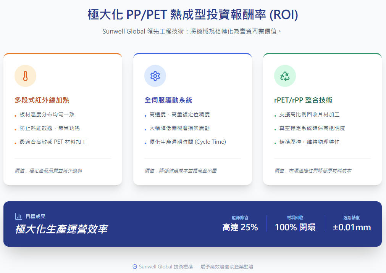Viewport: 386px width, 273px height.
Task: Click the shield icon in the footer
Action: coord(135,267)
